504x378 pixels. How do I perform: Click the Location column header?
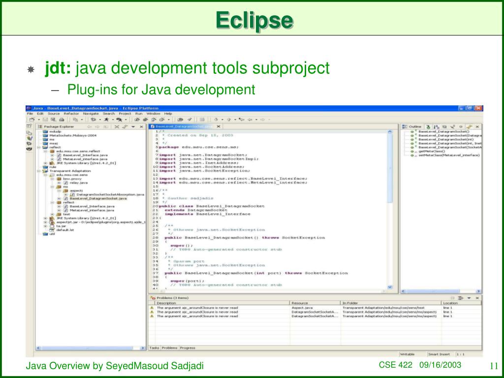click(461, 303)
